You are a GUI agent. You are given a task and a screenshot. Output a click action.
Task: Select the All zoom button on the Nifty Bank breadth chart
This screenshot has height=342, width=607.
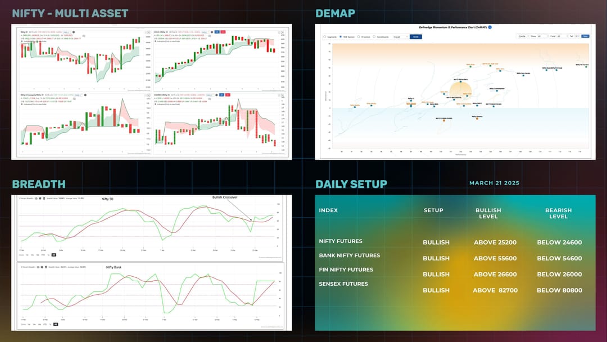coord(56,324)
